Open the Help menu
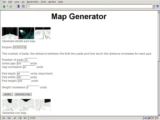 [61, 2]
